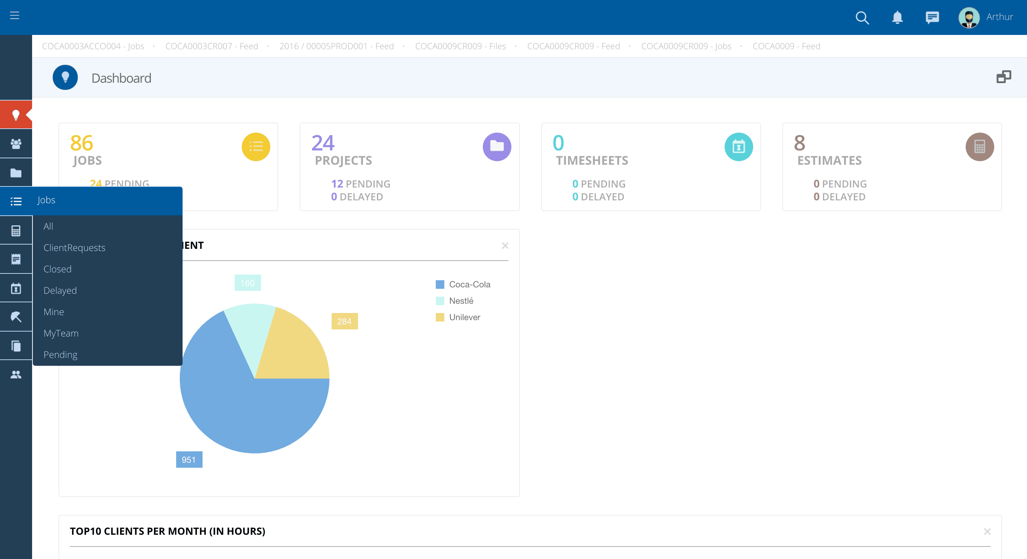
Task: Open the timesheets calendar sidebar icon
Action: pos(16,288)
